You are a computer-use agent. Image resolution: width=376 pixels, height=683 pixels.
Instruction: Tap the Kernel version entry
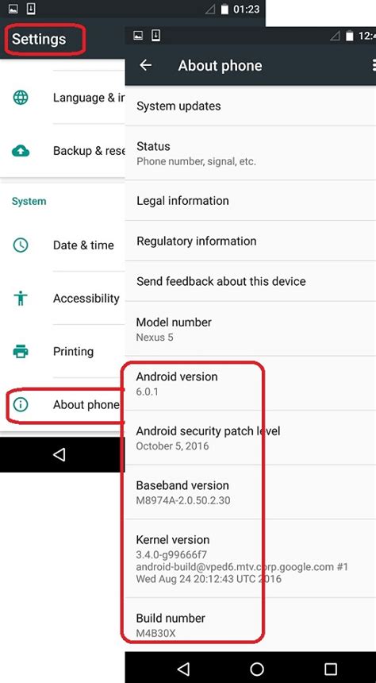pos(250,559)
